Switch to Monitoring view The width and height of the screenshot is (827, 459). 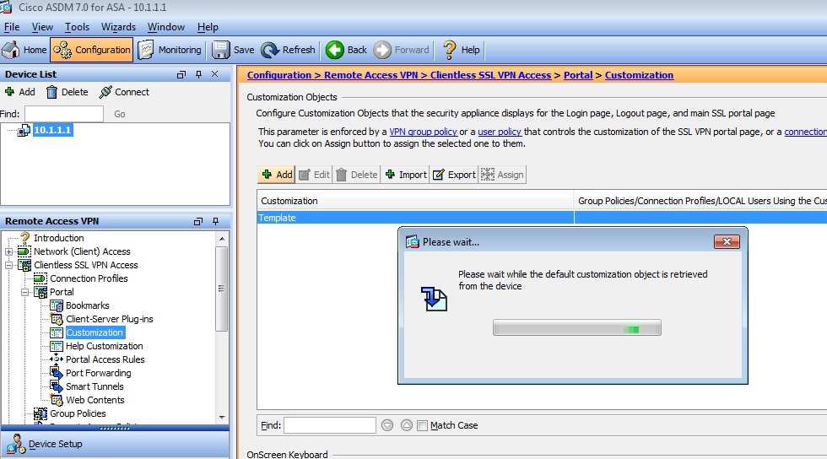click(x=170, y=50)
